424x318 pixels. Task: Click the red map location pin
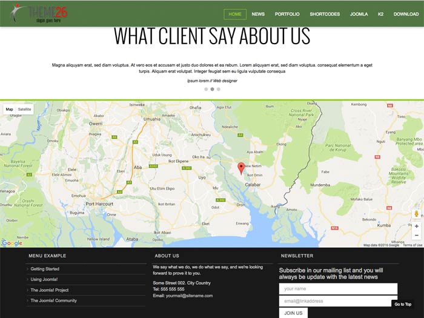tap(240, 168)
